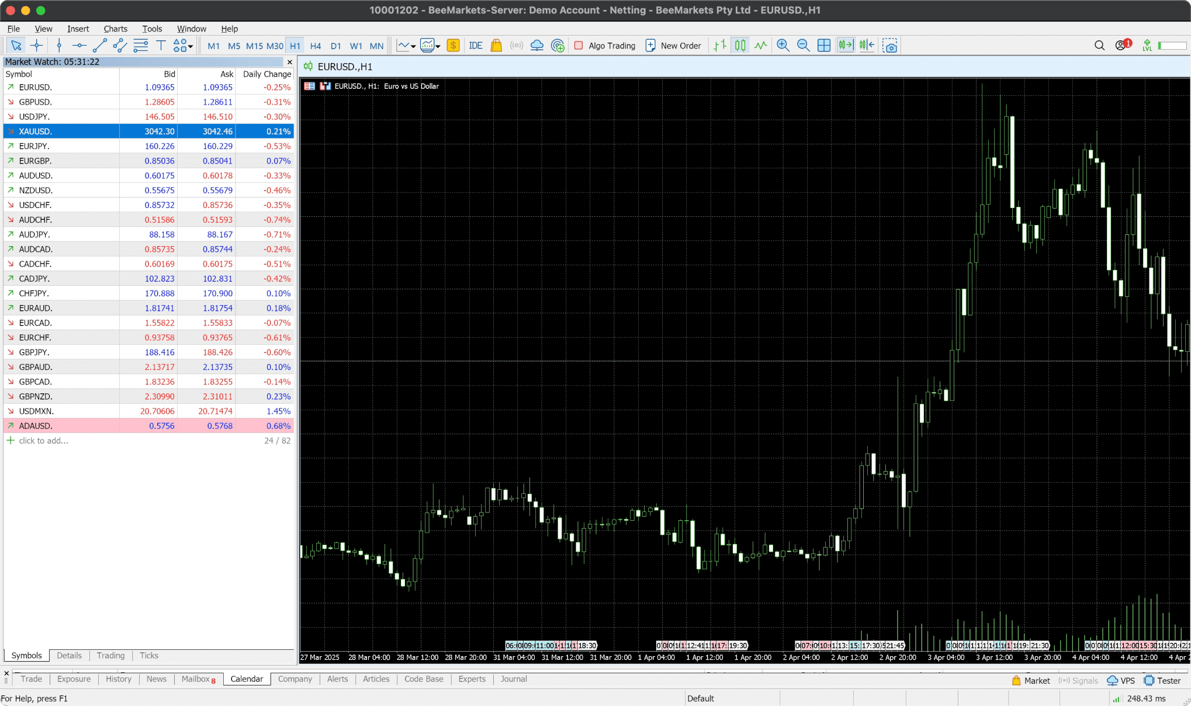Pick the trendline drawing tool
Image resolution: width=1191 pixels, height=706 pixels.
coord(99,46)
